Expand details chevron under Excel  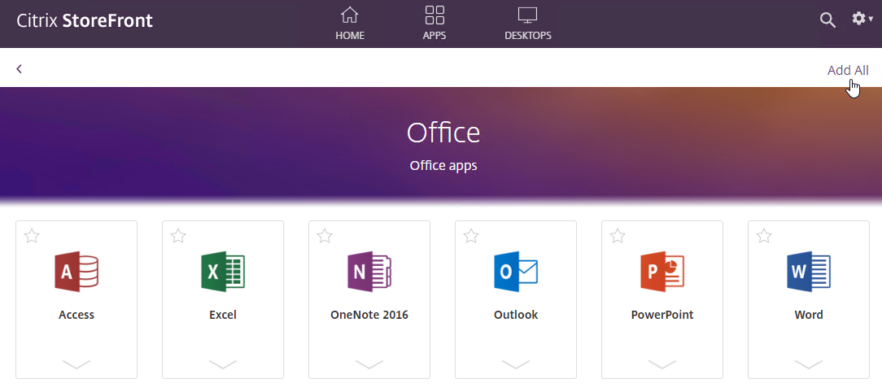point(223,364)
